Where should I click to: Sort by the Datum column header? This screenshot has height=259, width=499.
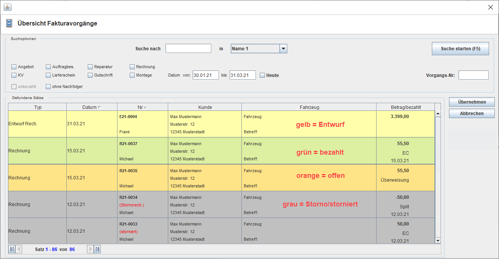(92, 107)
